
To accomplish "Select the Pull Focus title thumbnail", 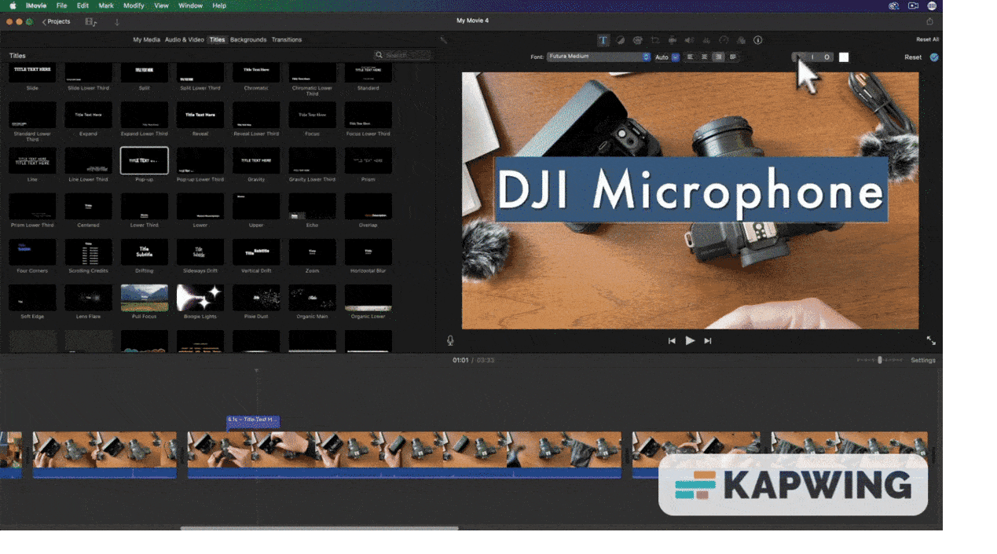I will [144, 298].
